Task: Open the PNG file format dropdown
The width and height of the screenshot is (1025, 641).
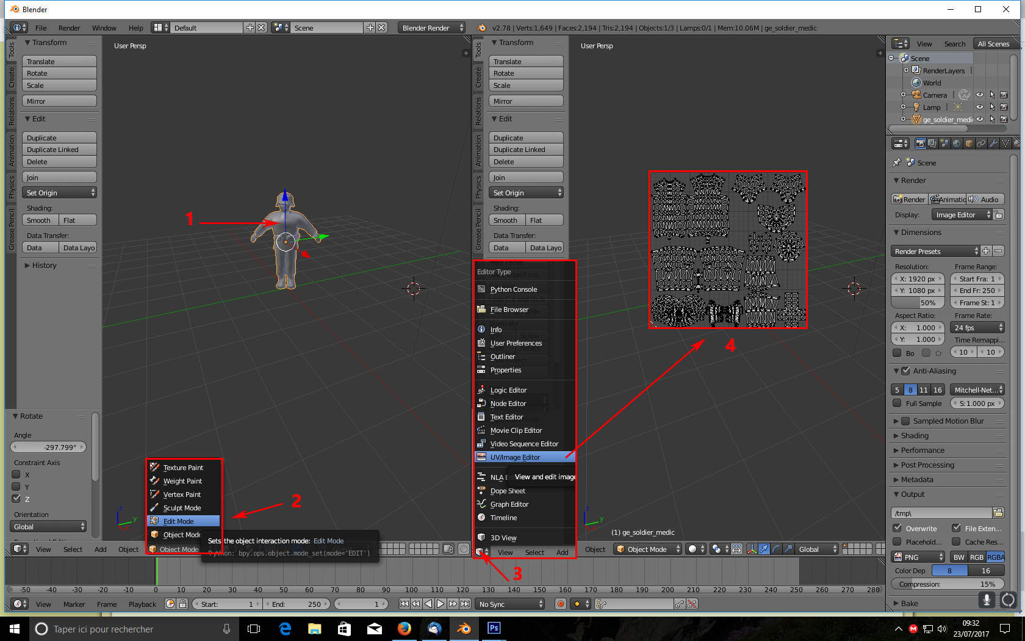Action: [x=918, y=557]
